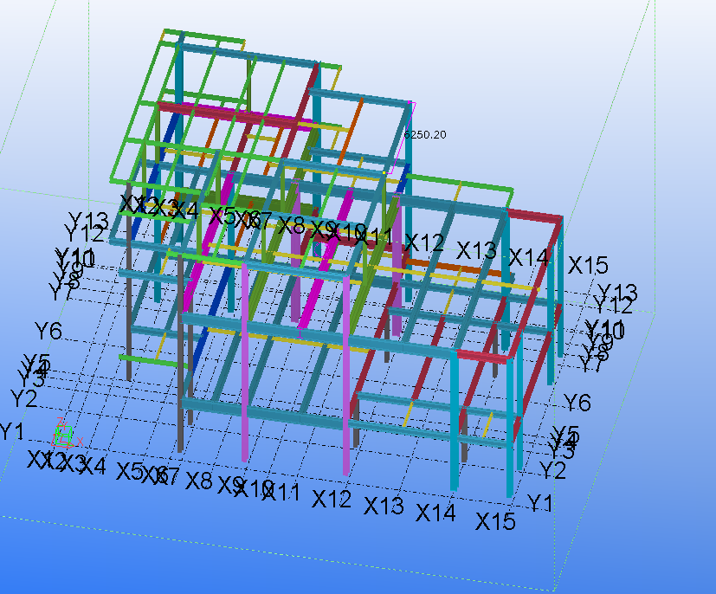Pick the bright green beam below the dimension
Image resolution: width=716 pixels, height=594 pixels.
click(x=450, y=183)
